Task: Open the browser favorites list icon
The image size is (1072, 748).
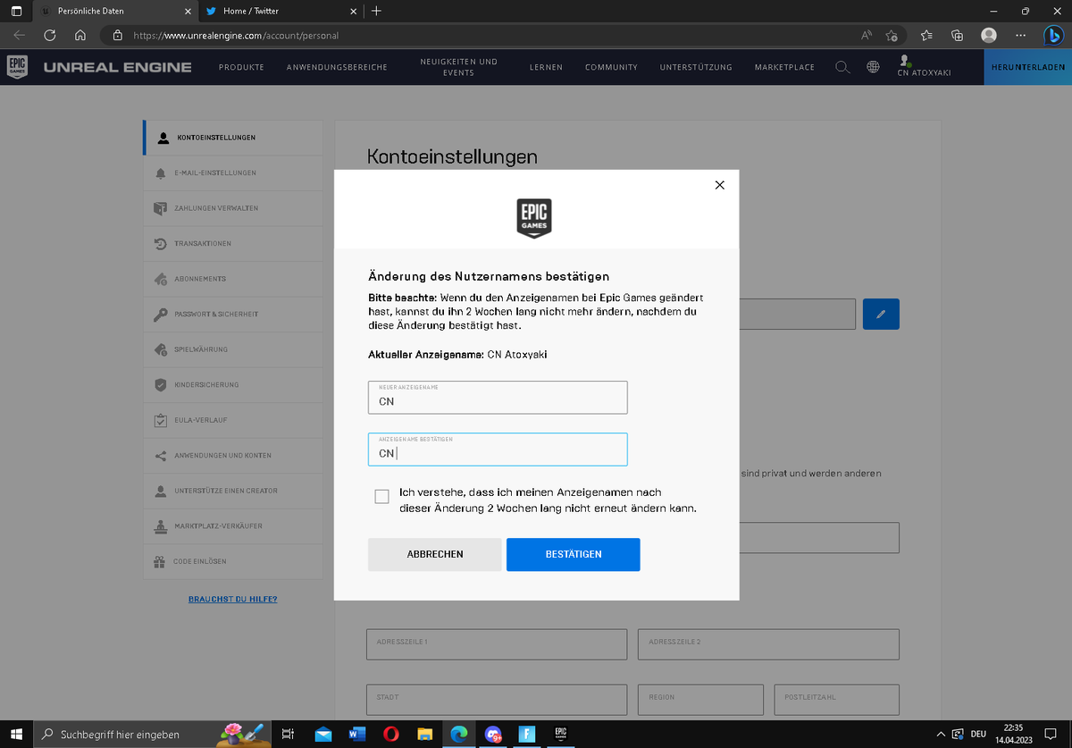Action: [x=926, y=36]
